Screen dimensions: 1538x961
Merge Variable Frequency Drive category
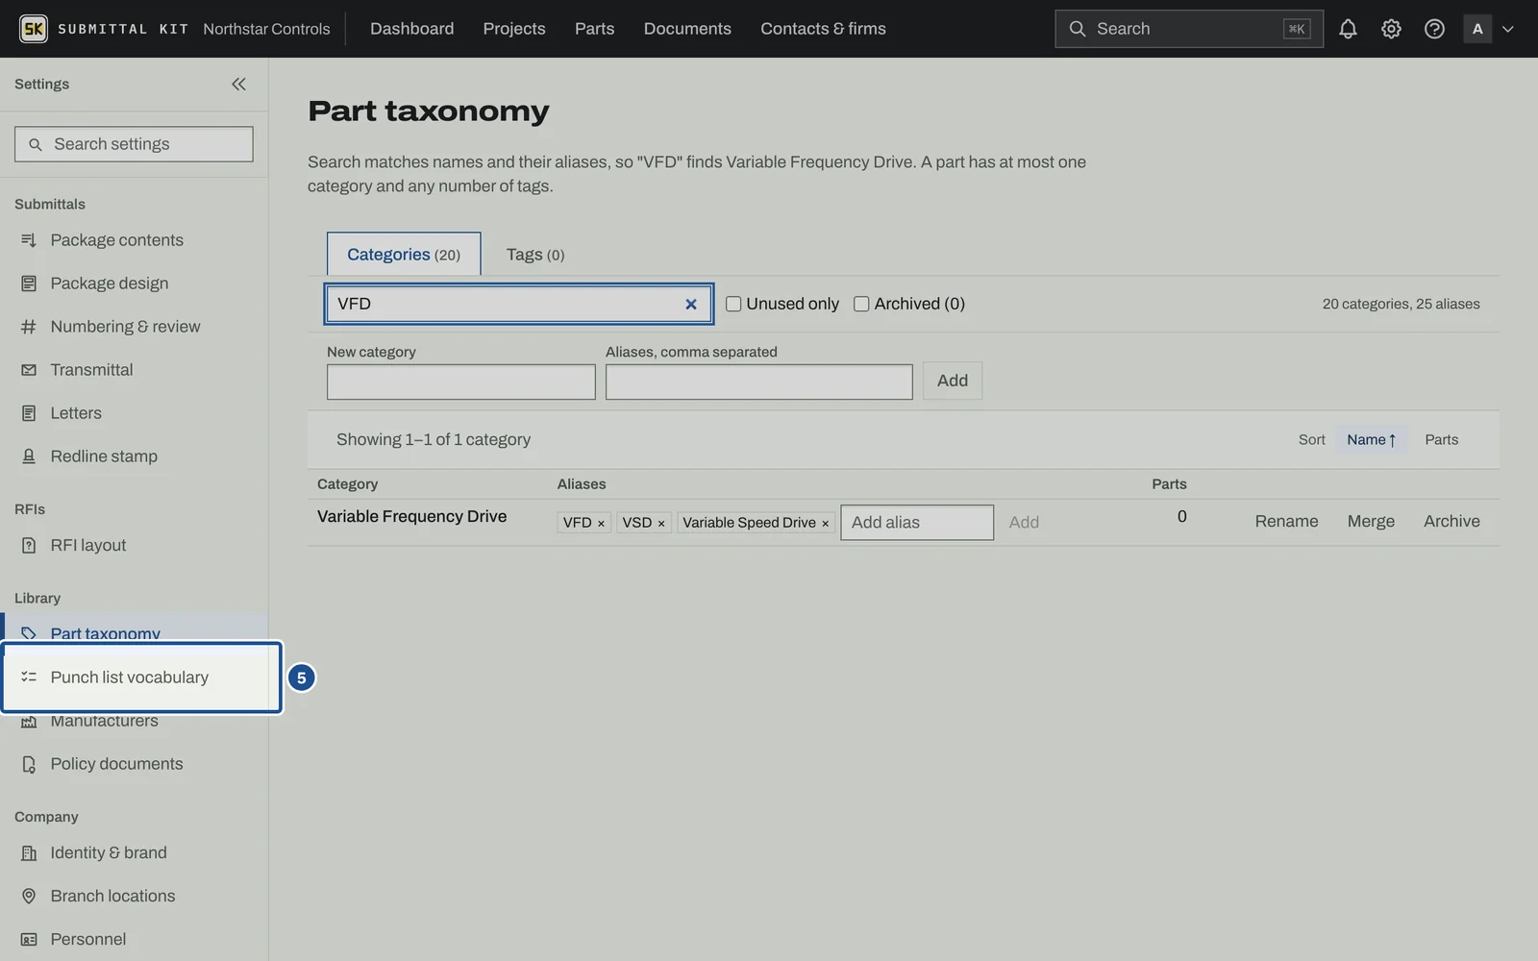pos(1371,521)
